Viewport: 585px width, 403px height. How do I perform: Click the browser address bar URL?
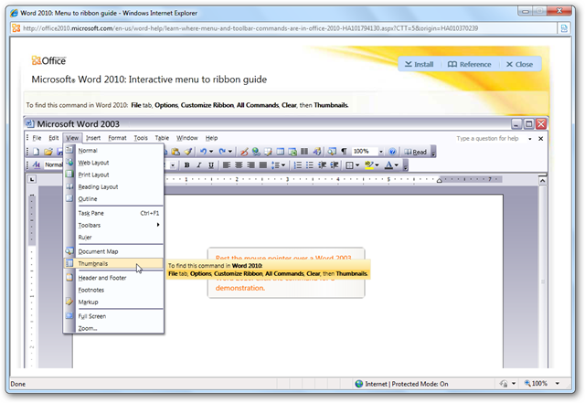point(250,28)
